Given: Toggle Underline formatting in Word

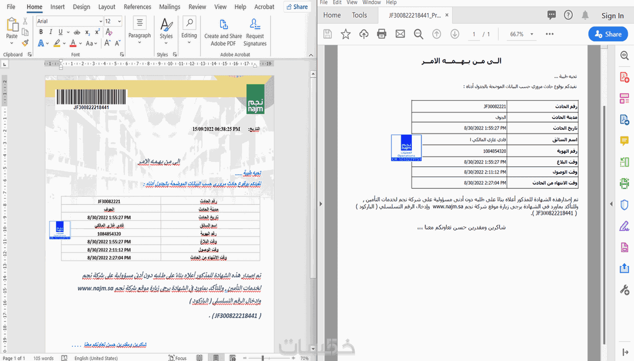Looking at the screenshot, I should coord(60,32).
